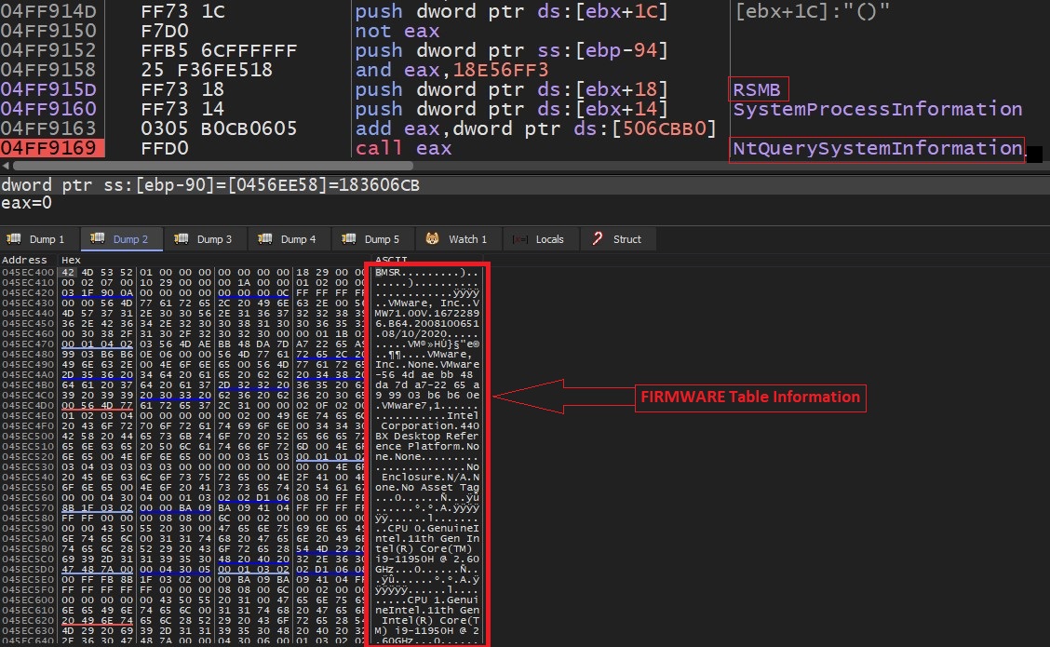Select the Dump 3 tab
Viewport: 1050px width, 647px height.
(206, 238)
